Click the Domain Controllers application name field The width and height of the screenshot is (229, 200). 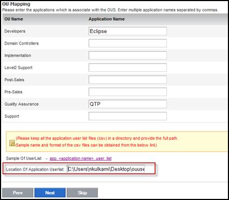[128, 43]
